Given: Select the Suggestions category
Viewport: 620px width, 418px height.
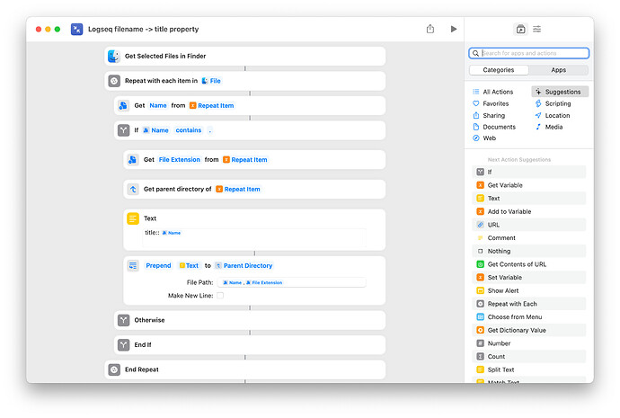Looking at the screenshot, I should click(x=560, y=92).
